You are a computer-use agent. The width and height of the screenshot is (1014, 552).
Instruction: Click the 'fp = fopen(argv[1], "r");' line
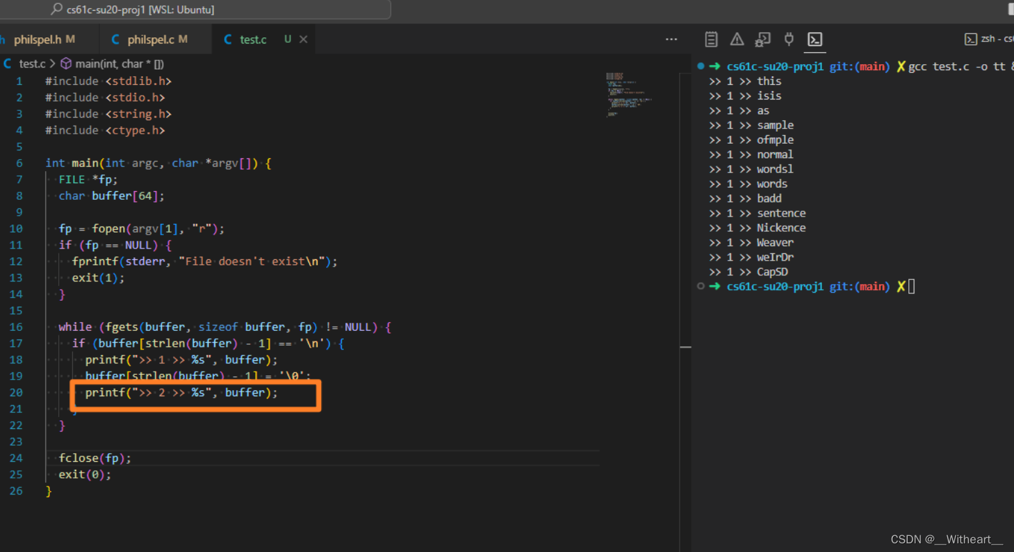click(x=141, y=229)
